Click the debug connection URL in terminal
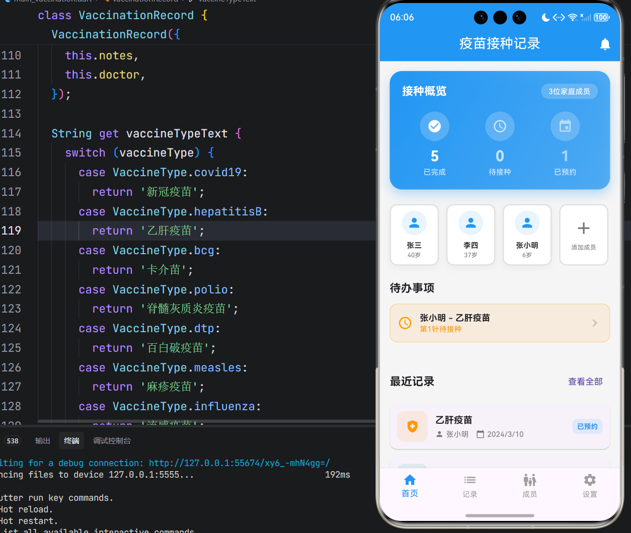 [x=240, y=463]
